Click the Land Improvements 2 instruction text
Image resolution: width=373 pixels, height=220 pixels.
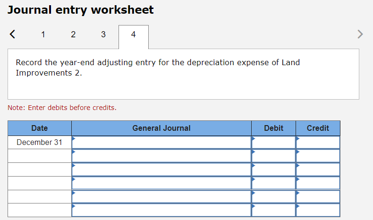point(158,68)
